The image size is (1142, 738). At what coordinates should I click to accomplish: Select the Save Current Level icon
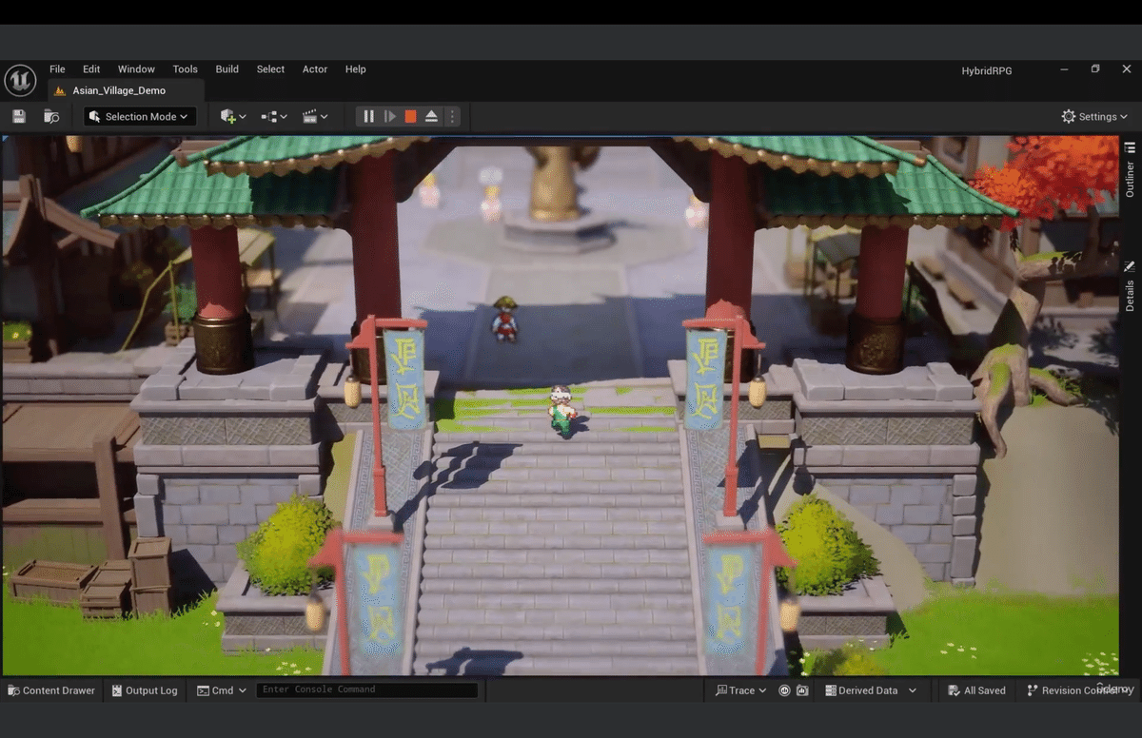[19, 115]
